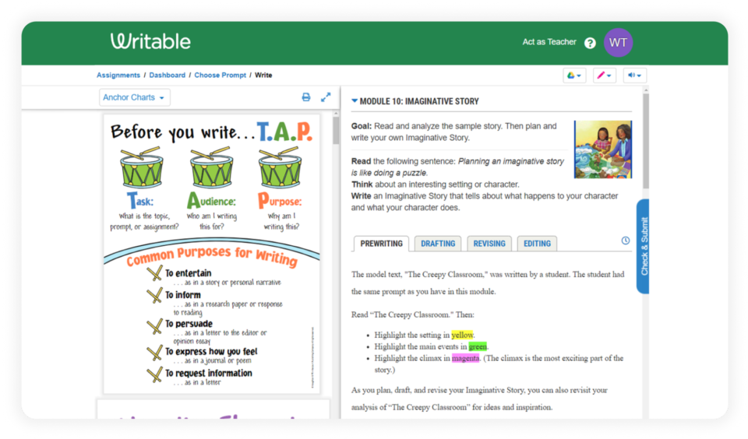Image resolution: width=748 pixels, height=439 pixels.
Task: Switch to the Editing tab
Action: coord(537,244)
